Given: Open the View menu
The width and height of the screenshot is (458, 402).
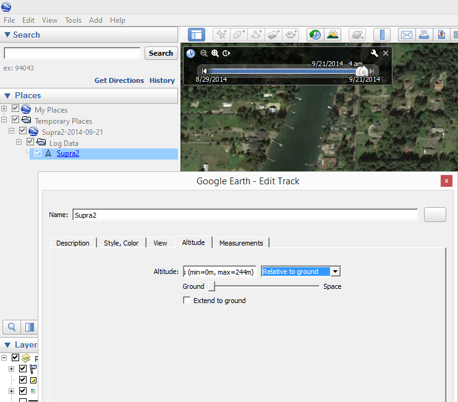Looking at the screenshot, I should point(49,20).
